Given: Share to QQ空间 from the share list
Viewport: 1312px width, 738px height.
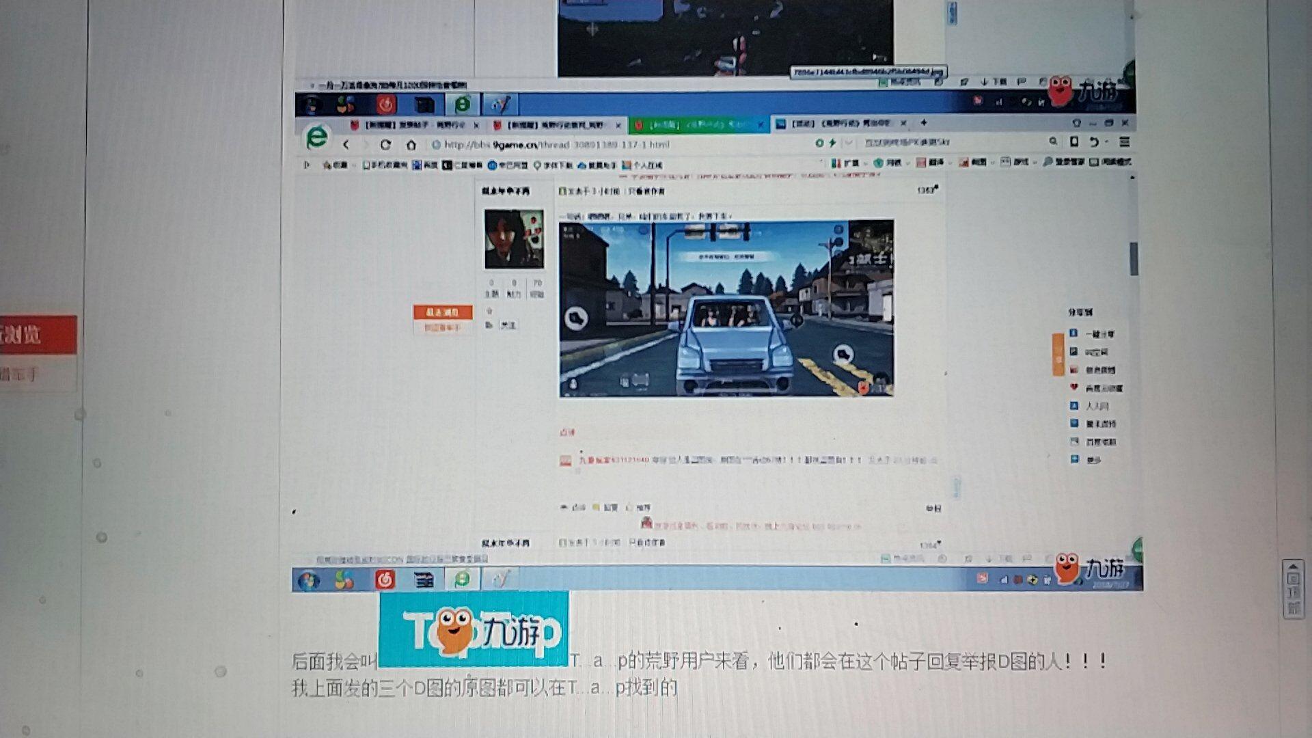Looking at the screenshot, I should (x=1090, y=352).
